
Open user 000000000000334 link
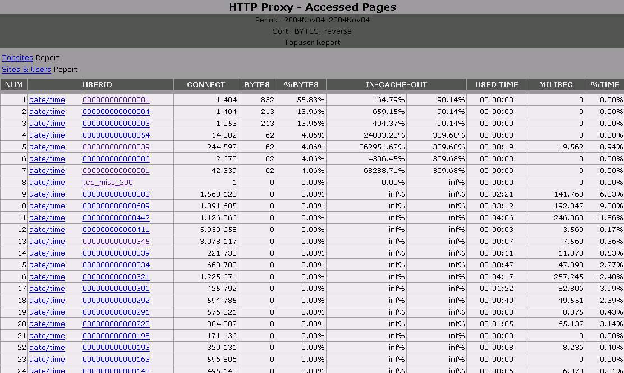click(x=116, y=265)
